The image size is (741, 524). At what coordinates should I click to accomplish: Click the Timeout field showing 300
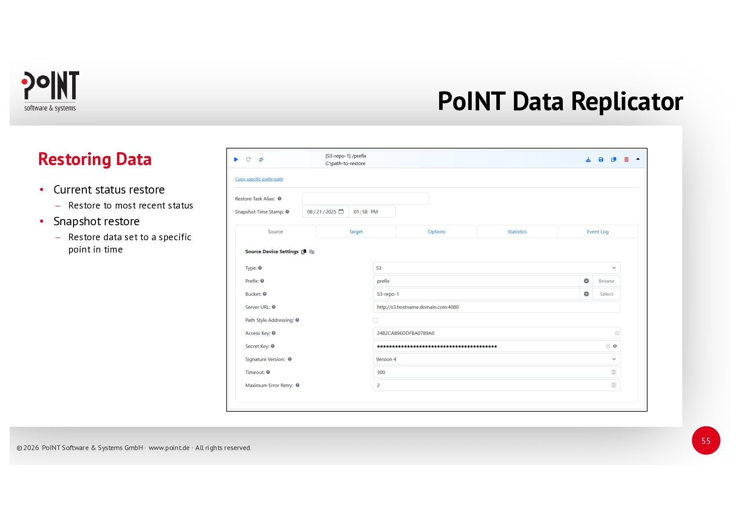point(497,372)
